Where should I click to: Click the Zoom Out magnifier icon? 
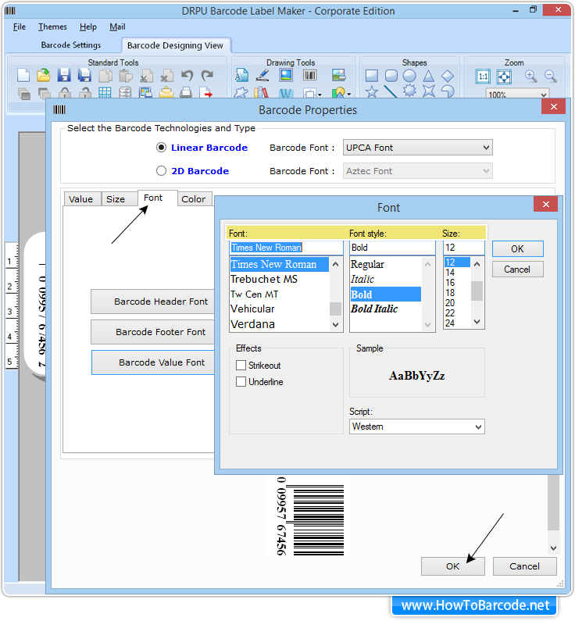pyautogui.click(x=551, y=76)
